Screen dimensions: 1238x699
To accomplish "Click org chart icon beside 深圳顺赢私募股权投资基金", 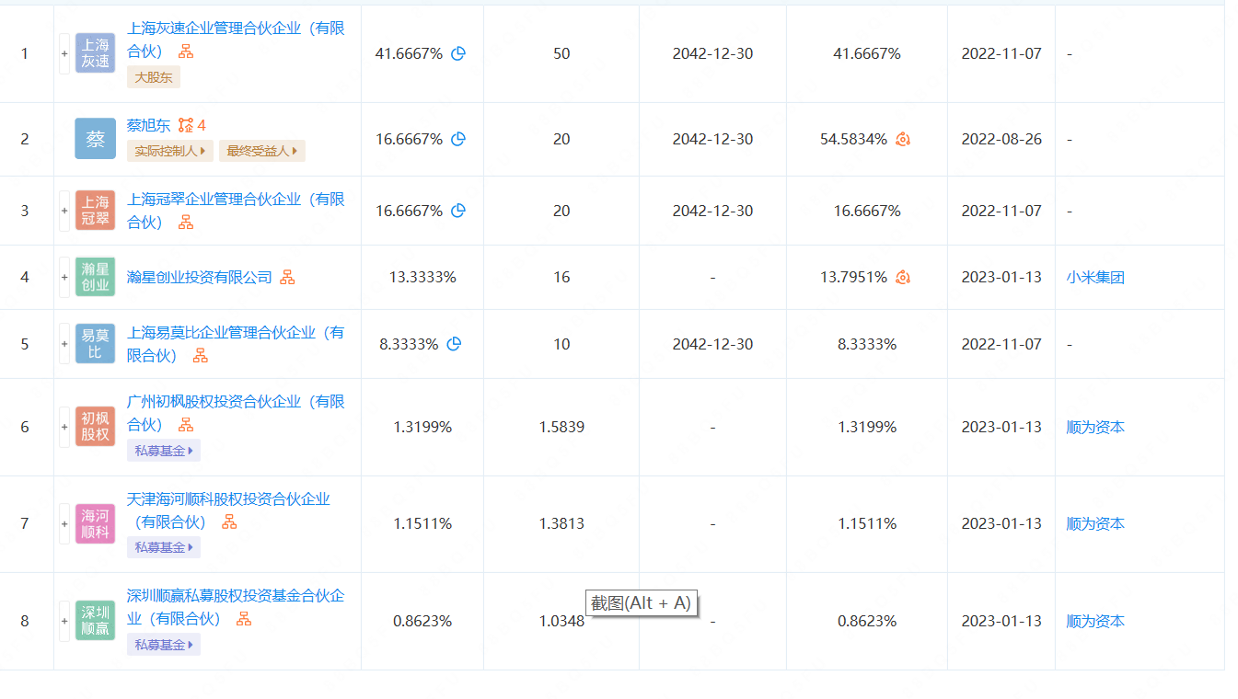I will [244, 619].
